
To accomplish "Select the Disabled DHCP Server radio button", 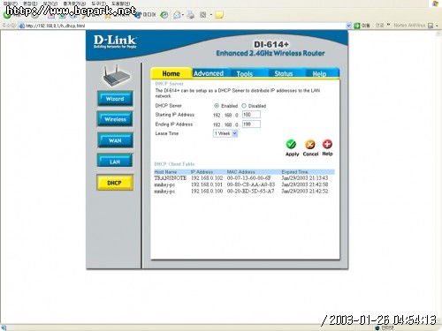I will click(244, 106).
